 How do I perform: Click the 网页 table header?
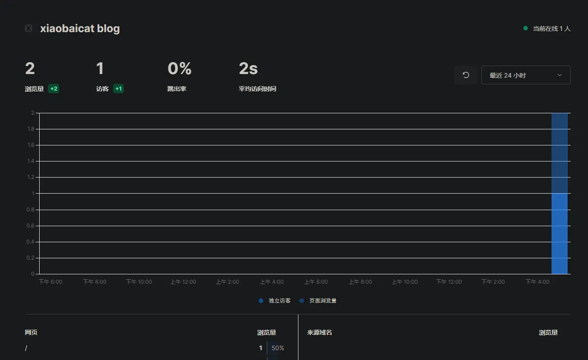[x=31, y=332]
